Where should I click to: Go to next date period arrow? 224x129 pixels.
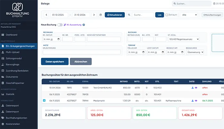[x=94, y=15]
